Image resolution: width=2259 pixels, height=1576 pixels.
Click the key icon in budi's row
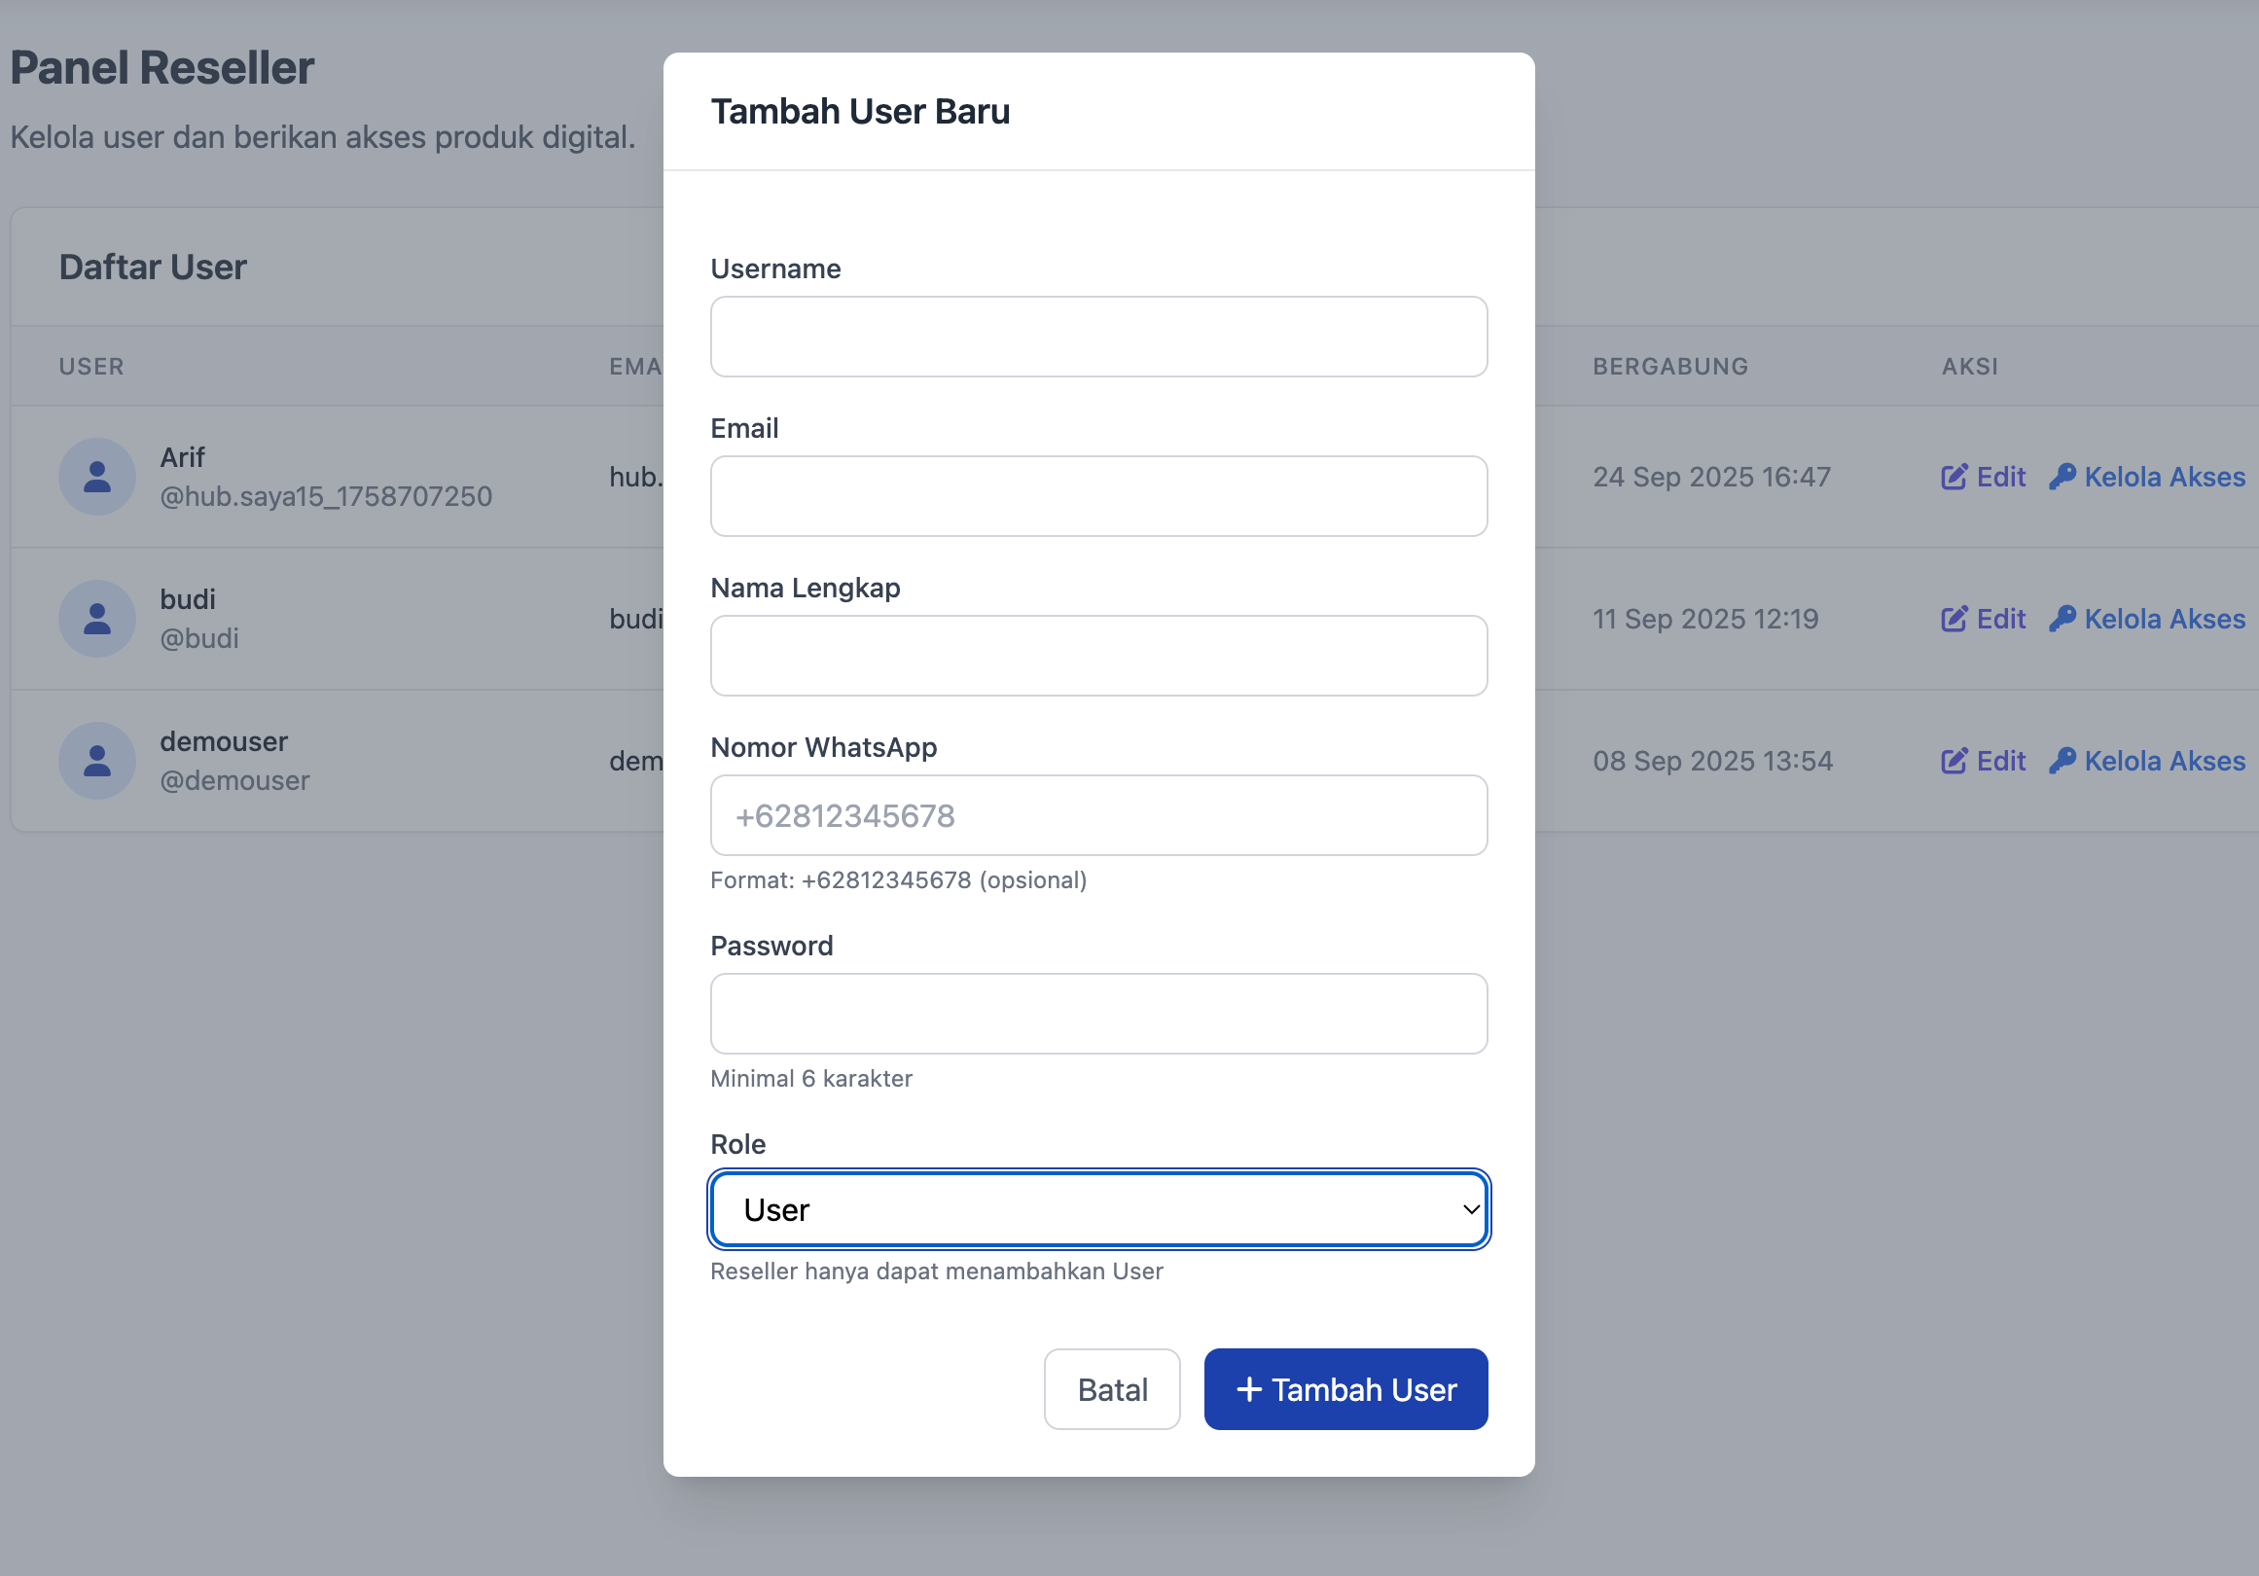tap(2062, 619)
